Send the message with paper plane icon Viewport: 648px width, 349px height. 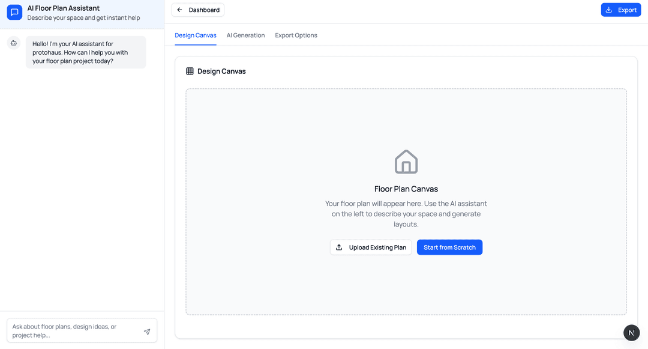point(147,332)
